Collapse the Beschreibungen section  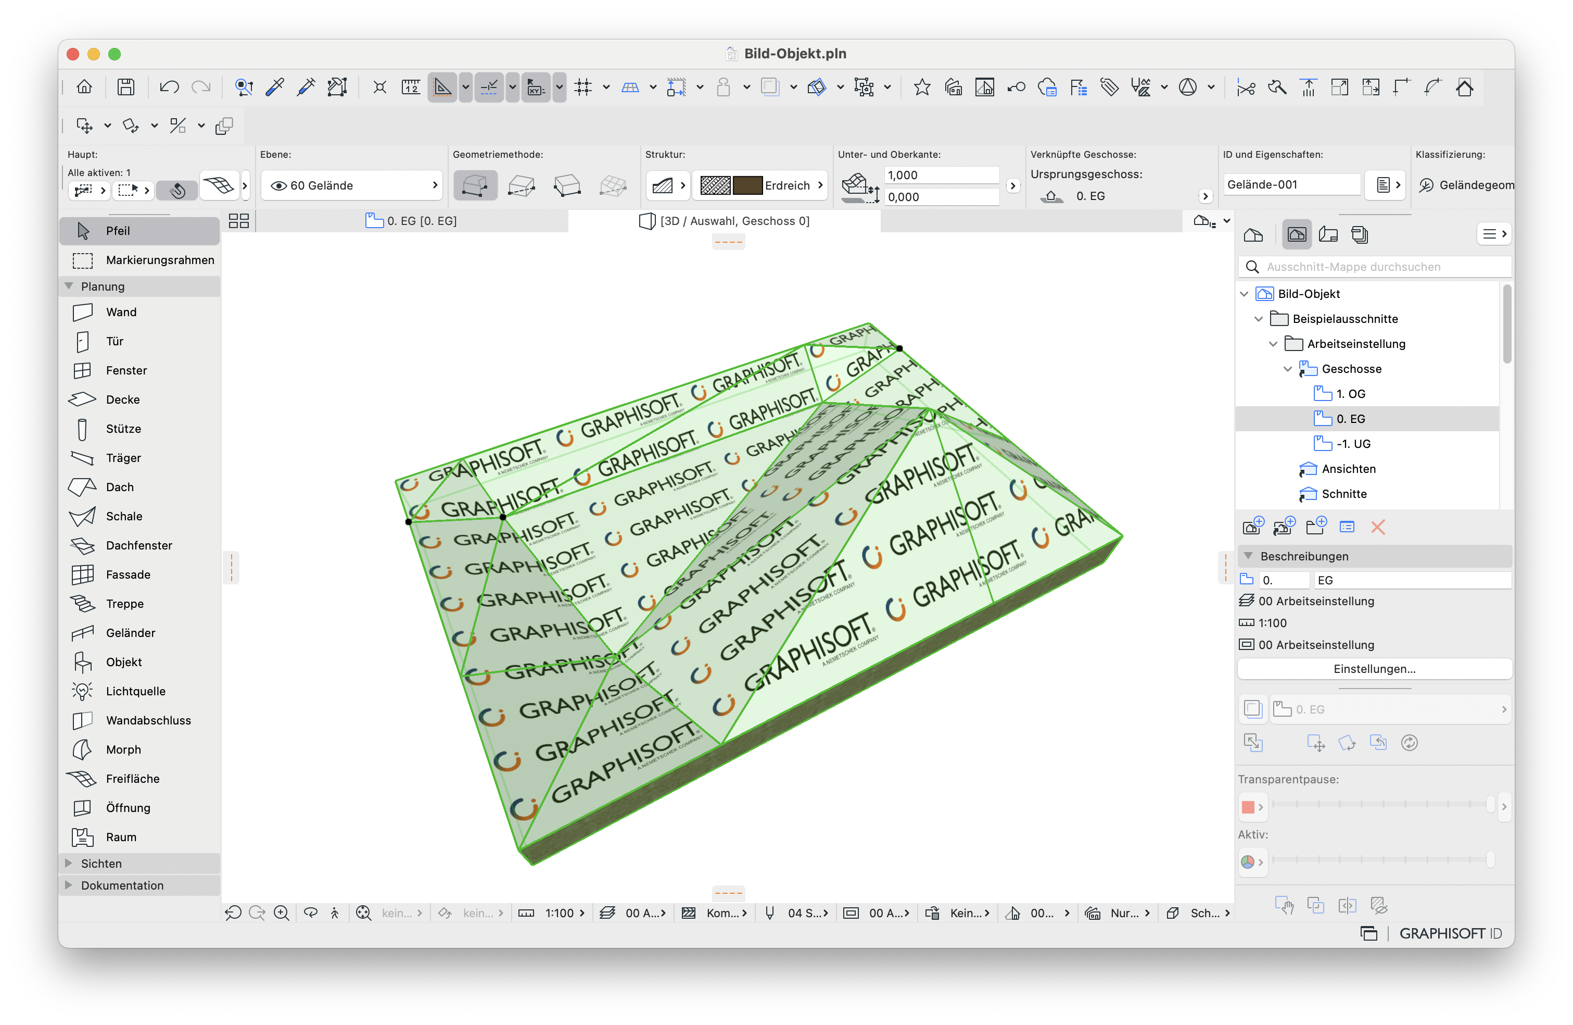1249,556
